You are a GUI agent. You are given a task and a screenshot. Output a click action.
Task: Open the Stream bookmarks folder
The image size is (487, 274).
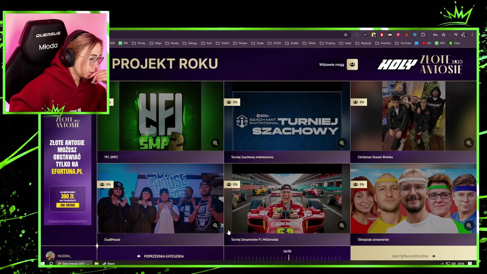click(x=240, y=43)
